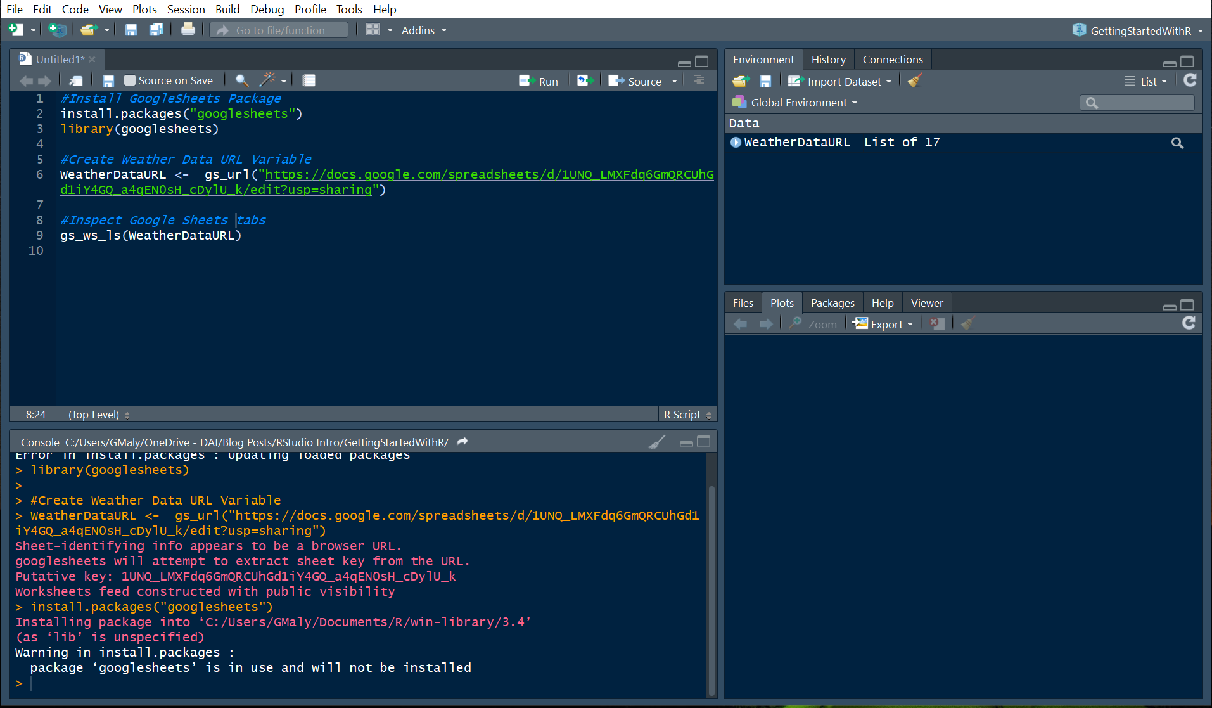Clear all plots broom icon
The width and height of the screenshot is (1212, 708).
click(x=967, y=323)
